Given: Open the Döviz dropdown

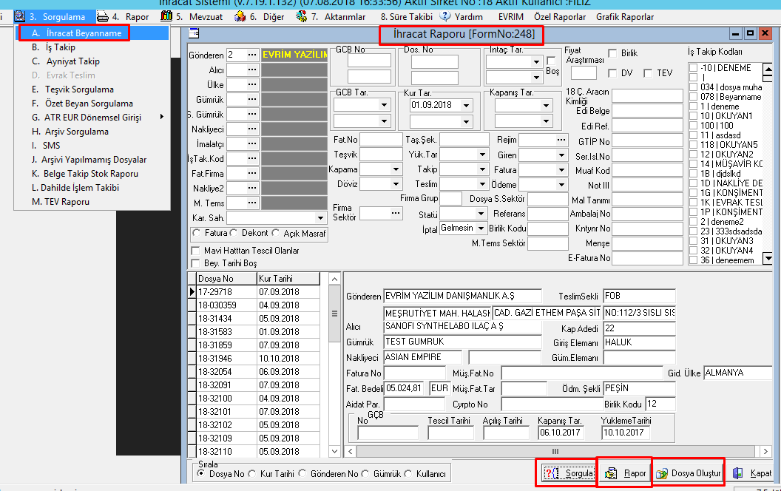Looking at the screenshot, I should (x=396, y=184).
